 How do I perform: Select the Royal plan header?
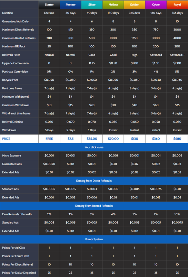coord(177,5)
